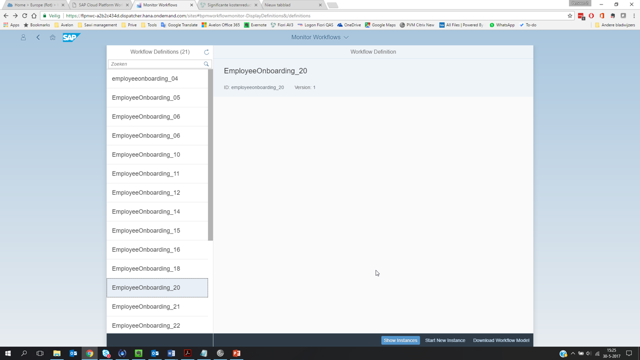The height and width of the screenshot is (360, 640).
Task: Switch to the Significante kostenreductie tab
Action: 228,5
